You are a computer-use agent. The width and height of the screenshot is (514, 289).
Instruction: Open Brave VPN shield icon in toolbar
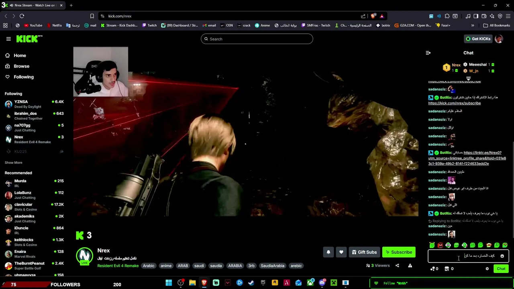tap(500, 16)
